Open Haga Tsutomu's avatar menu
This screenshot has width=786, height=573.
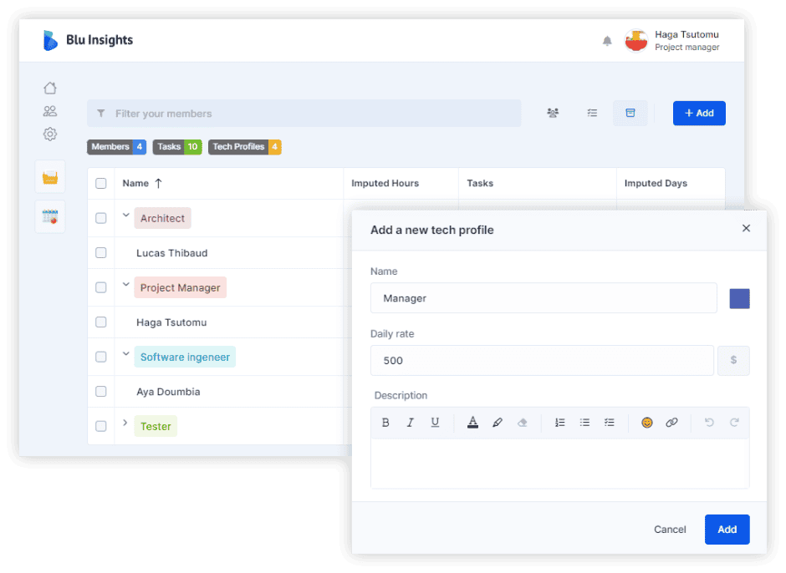[636, 41]
